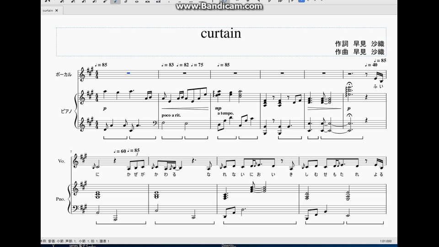439x247 pixels.
Task: Select tempo marking ♩=85 at measure one
Action: click(101, 64)
